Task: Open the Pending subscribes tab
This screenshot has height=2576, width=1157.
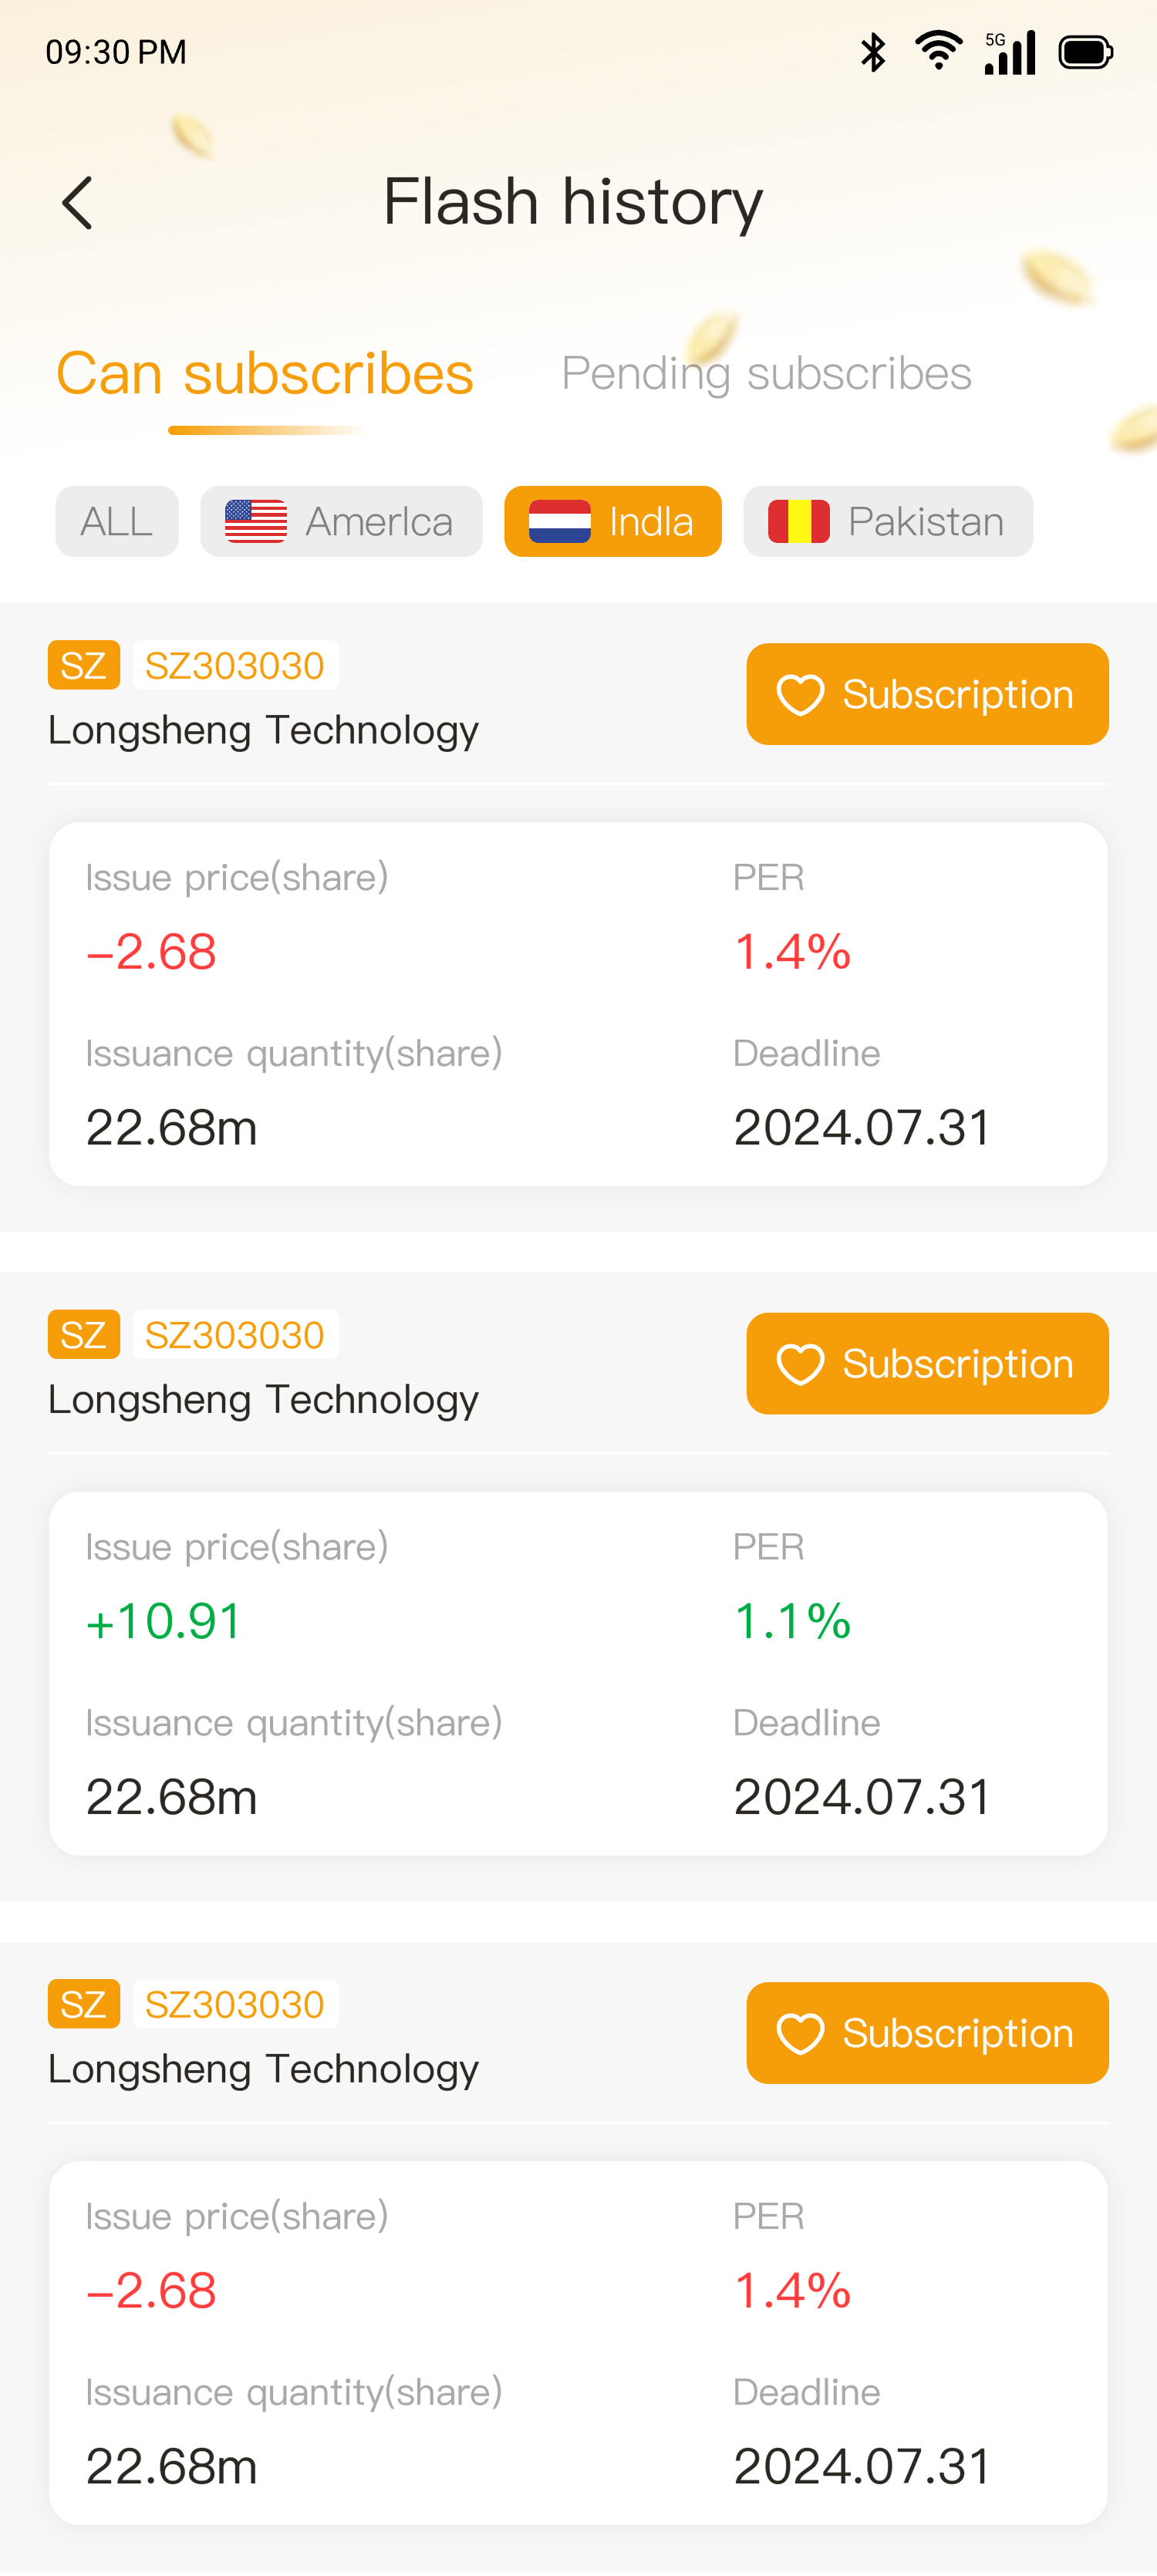Action: pyautogui.click(x=766, y=374)
